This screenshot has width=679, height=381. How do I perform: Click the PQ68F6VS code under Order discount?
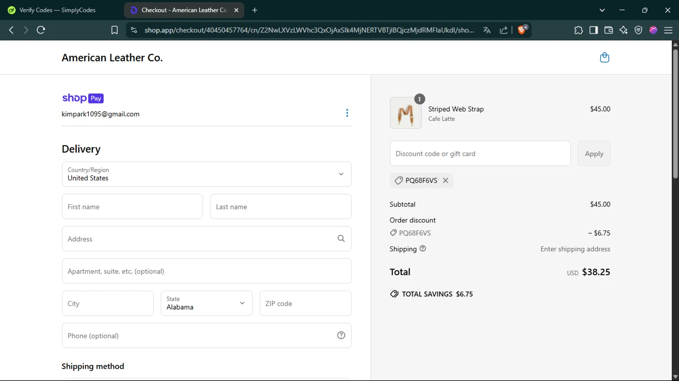(415, 233)
